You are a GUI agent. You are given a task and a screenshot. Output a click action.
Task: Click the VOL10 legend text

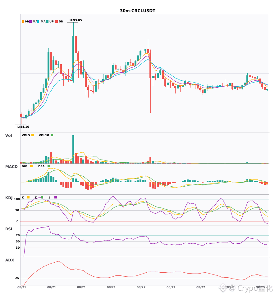coord(44,135)
